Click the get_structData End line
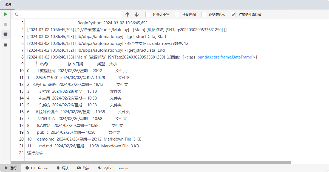The image size is (329, 172). pos(96,50)
